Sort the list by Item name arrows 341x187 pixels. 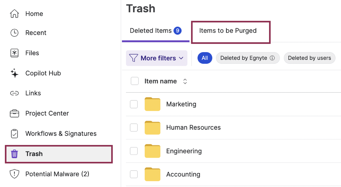click(x=185, y=81)
